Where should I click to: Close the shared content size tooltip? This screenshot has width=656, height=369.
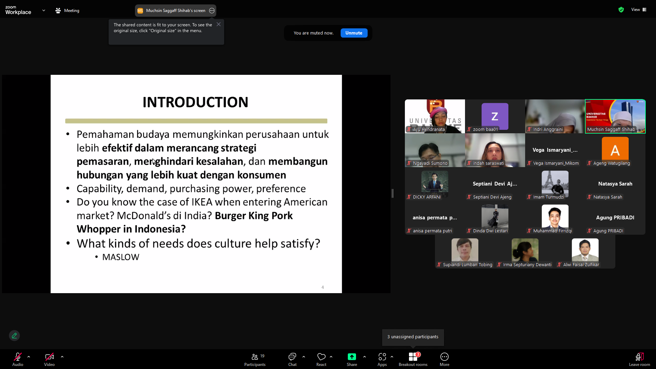point(219,24)
